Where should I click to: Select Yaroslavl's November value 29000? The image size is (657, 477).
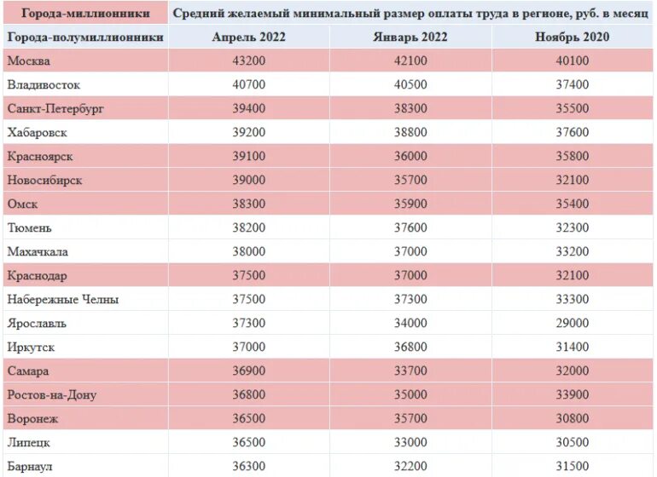click(573, 323)
